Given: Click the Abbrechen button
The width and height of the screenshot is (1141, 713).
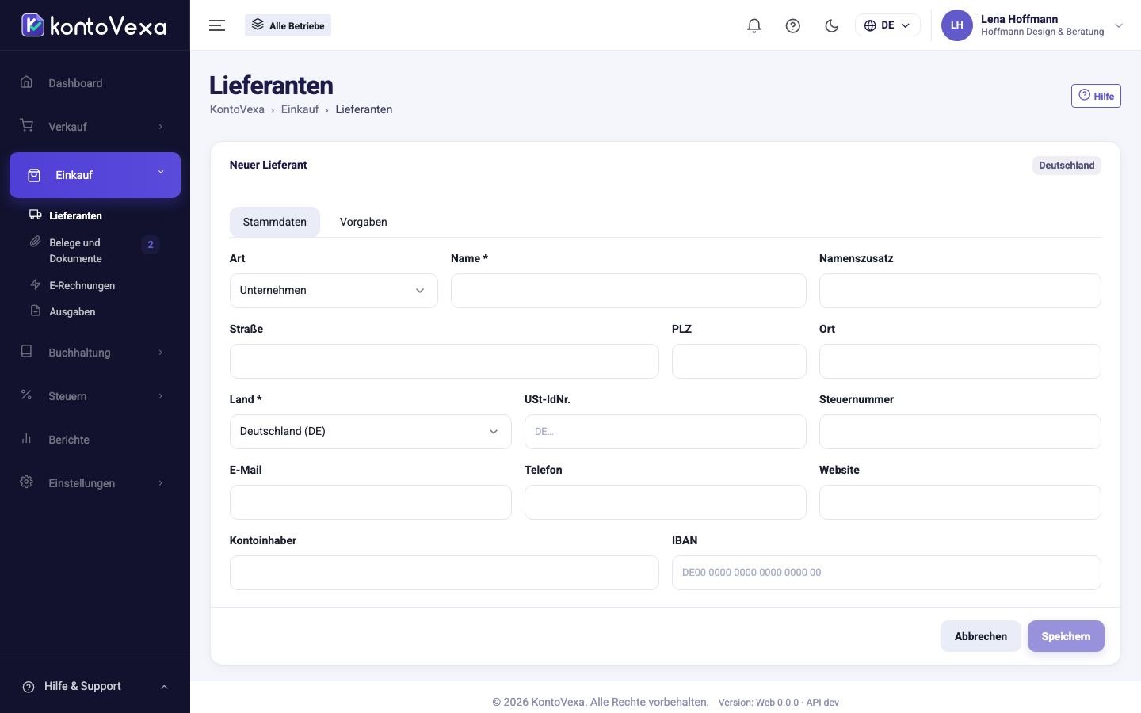Looking at the screenshot, I should [981, 636].
